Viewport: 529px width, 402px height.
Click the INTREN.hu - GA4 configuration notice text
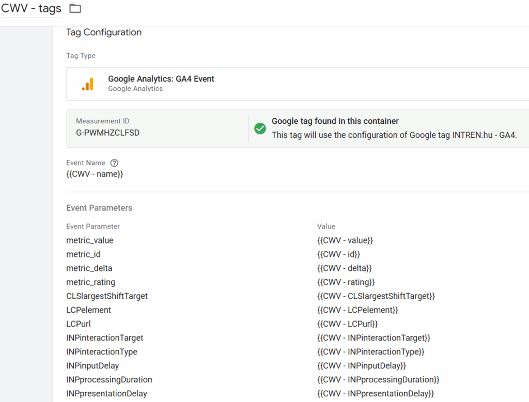click(394, 135)
